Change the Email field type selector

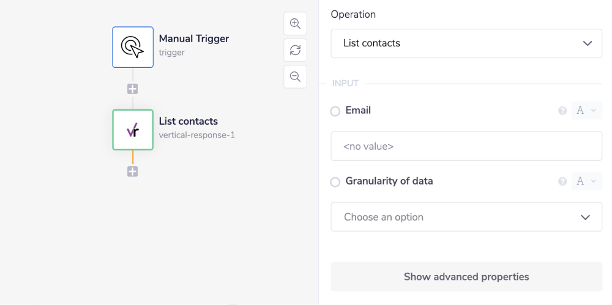pyautogui.click(x=586, y=111)
